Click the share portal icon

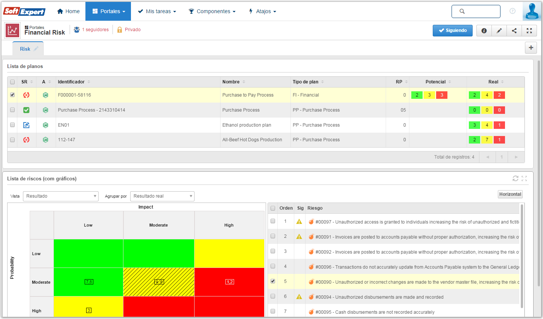click(514, 31)
